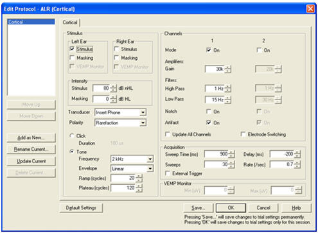Click the Ramp (cycles) input field
This screenshot has width=318, height=233.
pyautogui.click(x=123, y=178)
